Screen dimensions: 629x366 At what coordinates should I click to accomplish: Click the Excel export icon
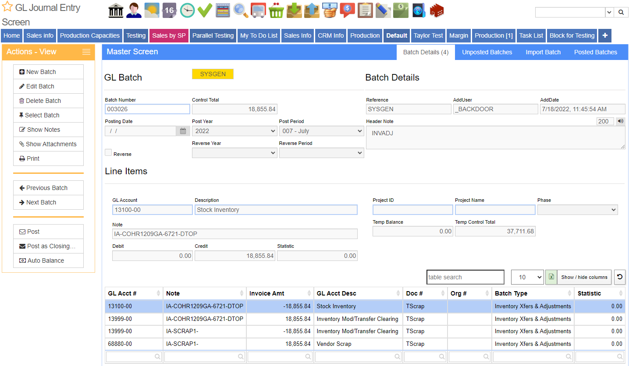click(x=551, y=277)
